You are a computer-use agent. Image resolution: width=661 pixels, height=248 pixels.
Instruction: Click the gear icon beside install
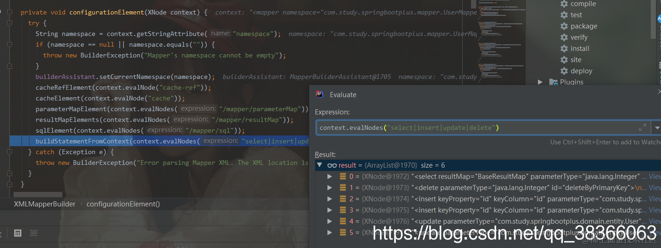[564, 49]
